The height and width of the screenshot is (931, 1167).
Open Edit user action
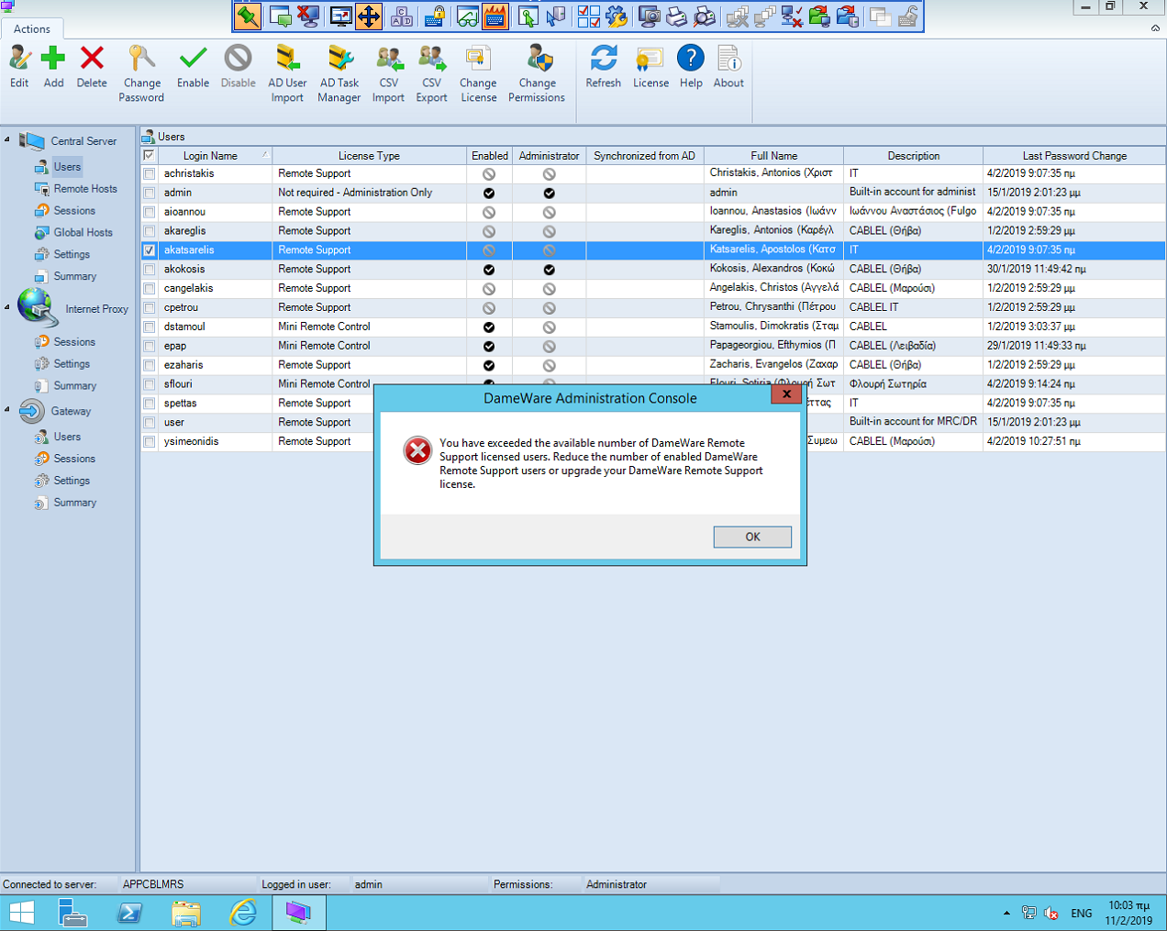(x=19, y=67)
